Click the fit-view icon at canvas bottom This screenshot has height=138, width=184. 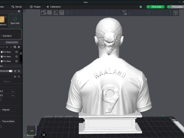tap(44, 135)
